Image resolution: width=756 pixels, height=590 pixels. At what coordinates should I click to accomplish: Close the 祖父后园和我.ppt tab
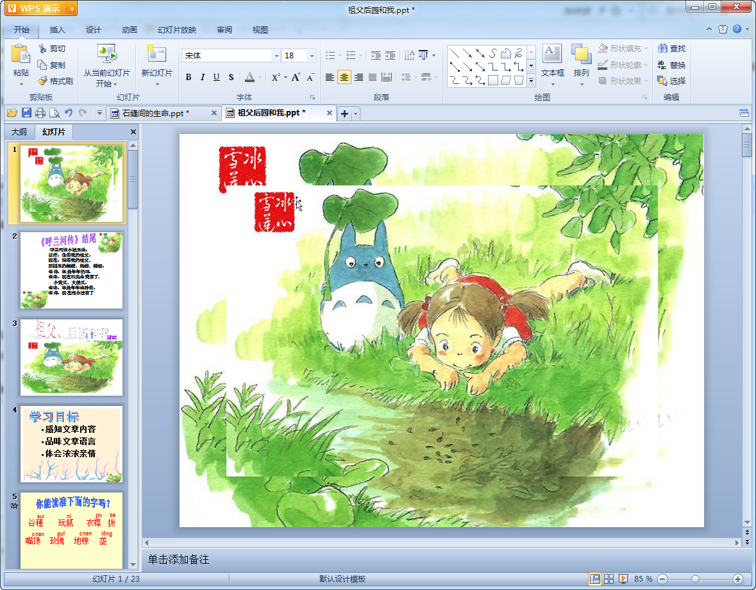(330, 113)
